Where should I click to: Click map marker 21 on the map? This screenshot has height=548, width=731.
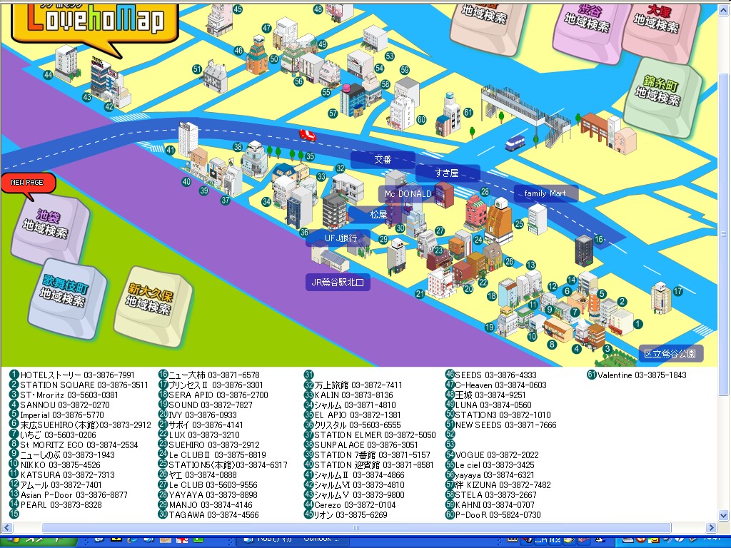point(420,294)
